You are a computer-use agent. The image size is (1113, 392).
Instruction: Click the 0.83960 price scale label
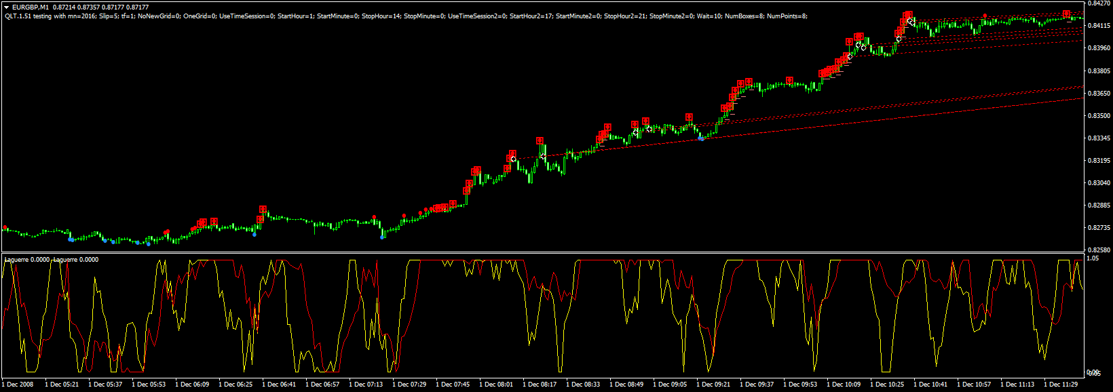[1099, 48]
